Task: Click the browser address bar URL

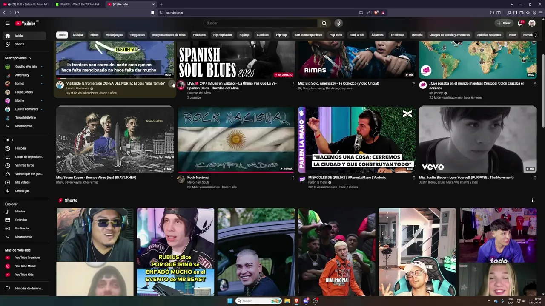Action: pyautogui.click(x=174, y=13)
